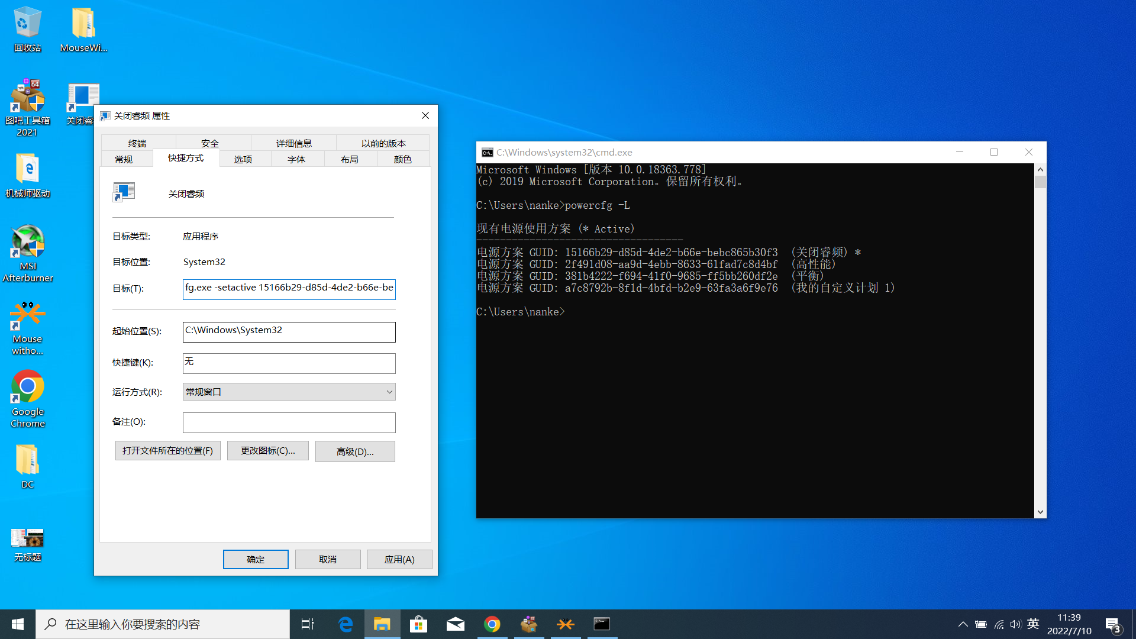Click the 确定 button
Screen dimensions: 1136x639
(x=256, y=559)
